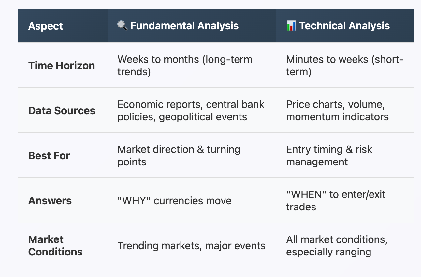421x277 pixels.
Task: Click the Data Sources row label
Action: pos(62,111)
